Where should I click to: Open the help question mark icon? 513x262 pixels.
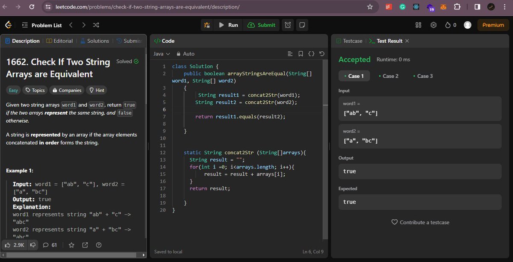click(99, 245)
